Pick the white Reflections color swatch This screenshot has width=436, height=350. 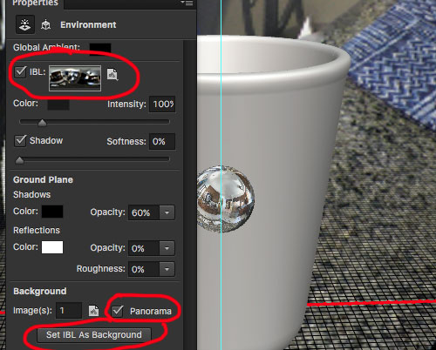pyautogui.click(x=52, y=247)
